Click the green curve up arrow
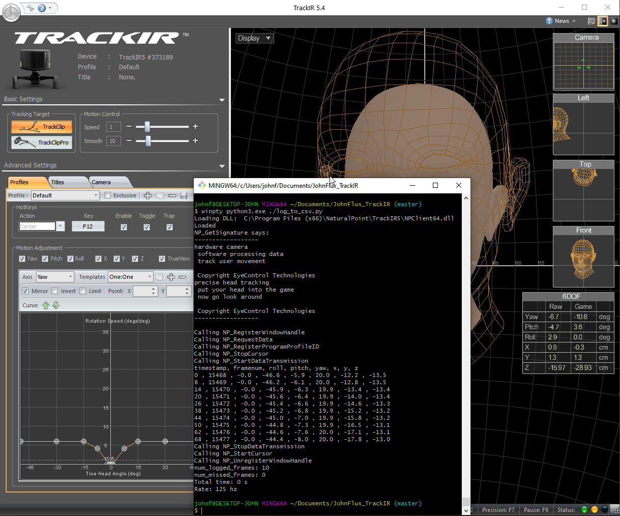 [46, 305]
